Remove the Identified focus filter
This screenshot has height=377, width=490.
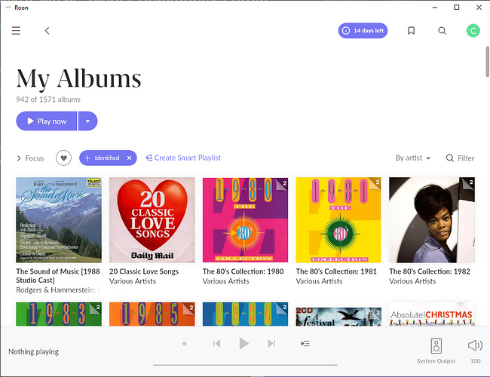(129, 158)
